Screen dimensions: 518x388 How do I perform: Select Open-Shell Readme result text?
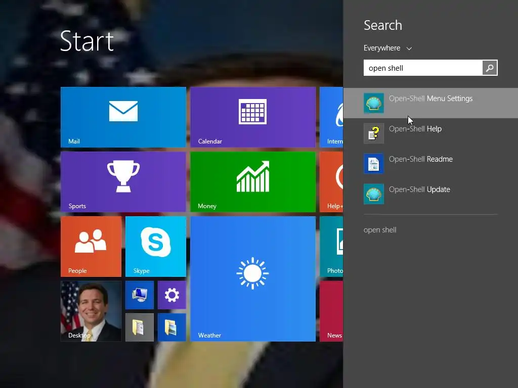coord(421,159)
